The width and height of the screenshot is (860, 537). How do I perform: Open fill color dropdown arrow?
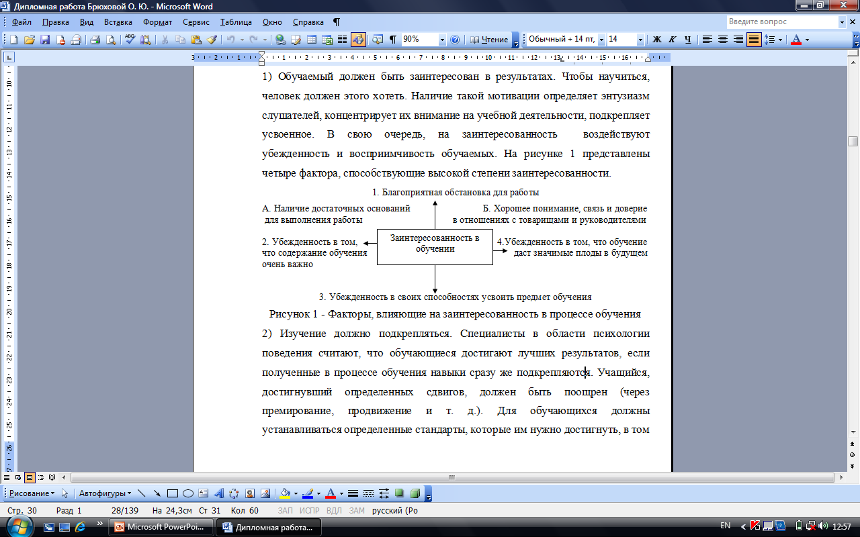pyautogui.click(x=295, y=493)
